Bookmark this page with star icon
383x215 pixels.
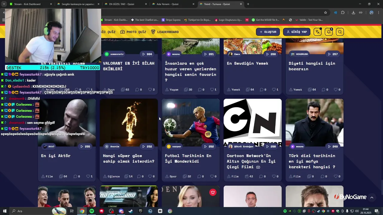pyautogui.click(x=326, y=13)
